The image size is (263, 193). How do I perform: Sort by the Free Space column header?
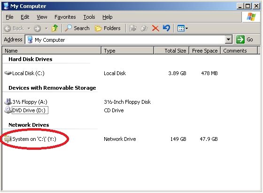pos(205,51)
